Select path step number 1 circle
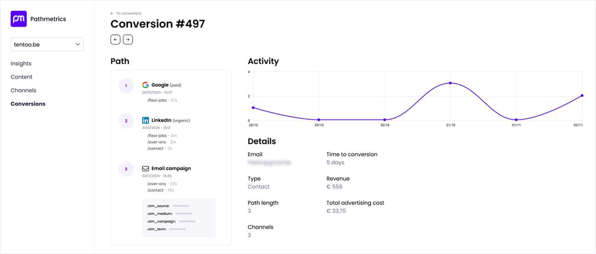The width and height of the screenshot is (596, 254). 126,86
